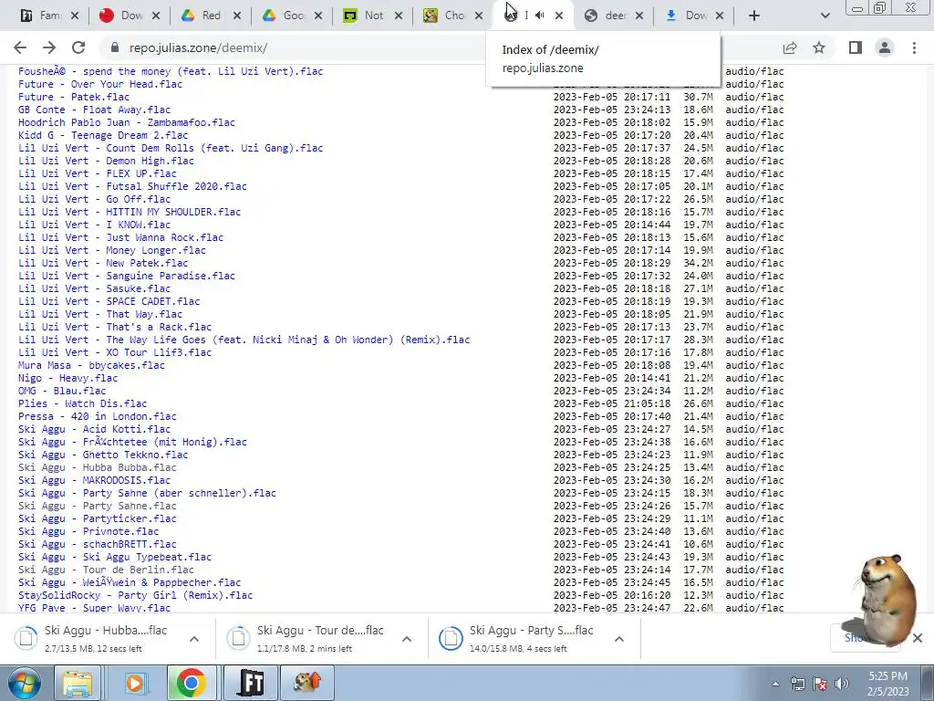Open a new browser tab

point(754,16)
